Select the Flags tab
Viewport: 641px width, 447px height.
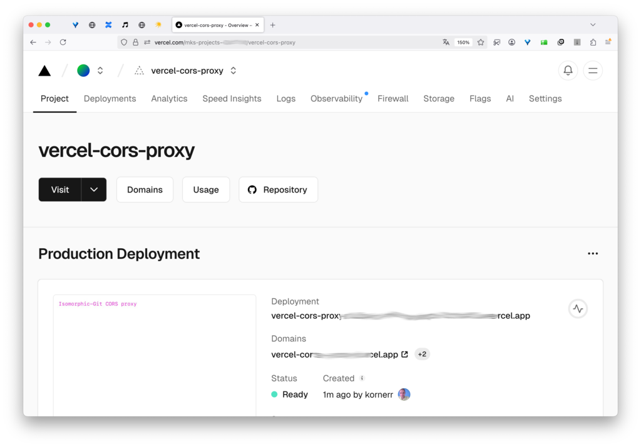480,99
